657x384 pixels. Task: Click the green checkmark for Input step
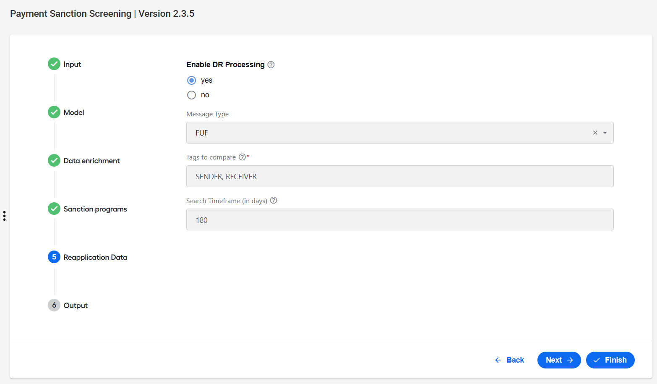pos(54,64)
